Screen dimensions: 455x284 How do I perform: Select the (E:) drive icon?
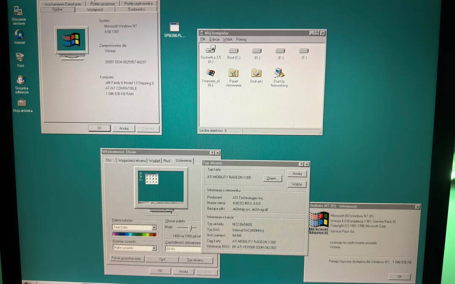pos(280,53)
